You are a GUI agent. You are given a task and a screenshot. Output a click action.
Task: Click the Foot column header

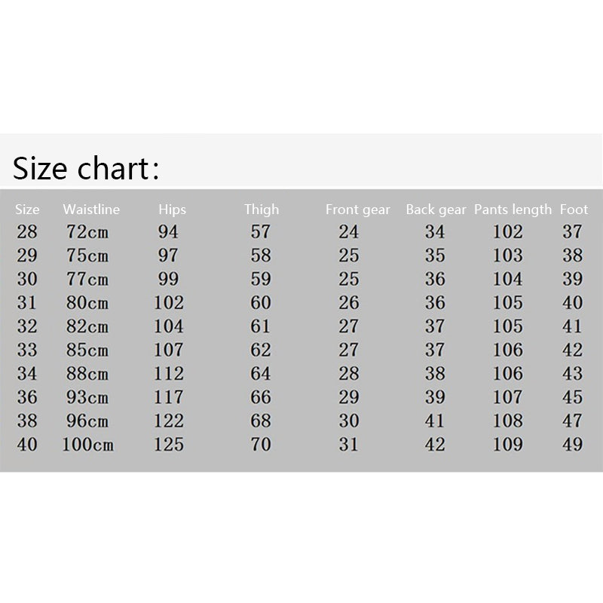point(574,210)
